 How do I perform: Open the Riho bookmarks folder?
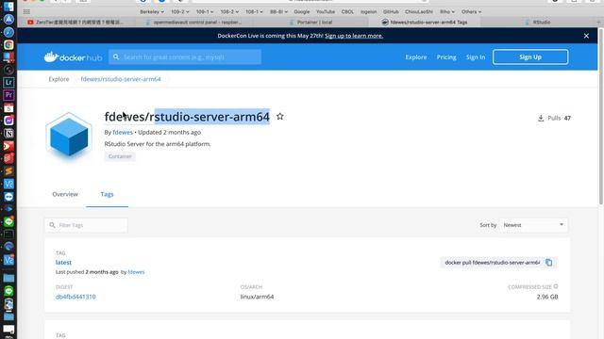tap(446, 12)
